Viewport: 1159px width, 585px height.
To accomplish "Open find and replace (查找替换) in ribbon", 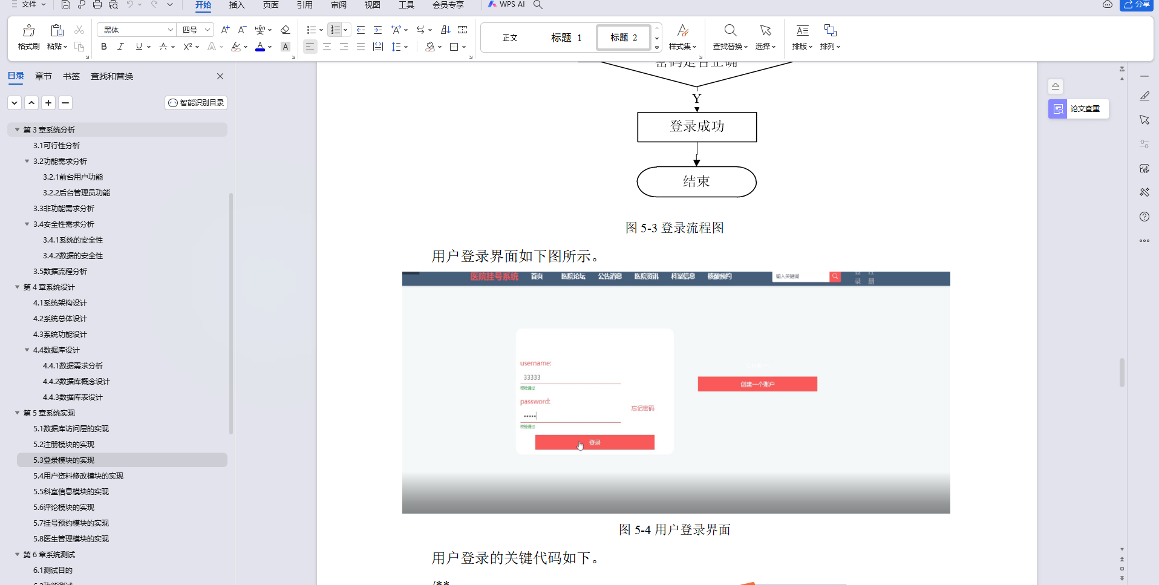I will (x=730, y=38).
